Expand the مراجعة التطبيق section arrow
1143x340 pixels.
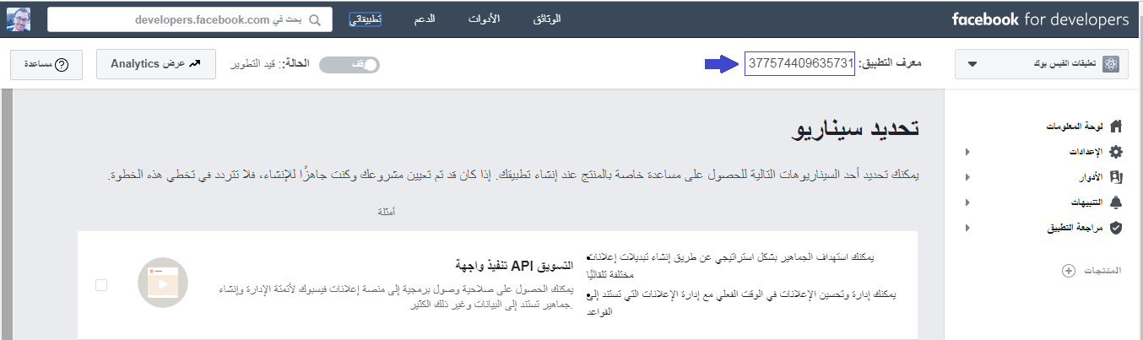[x=967, y=228]
